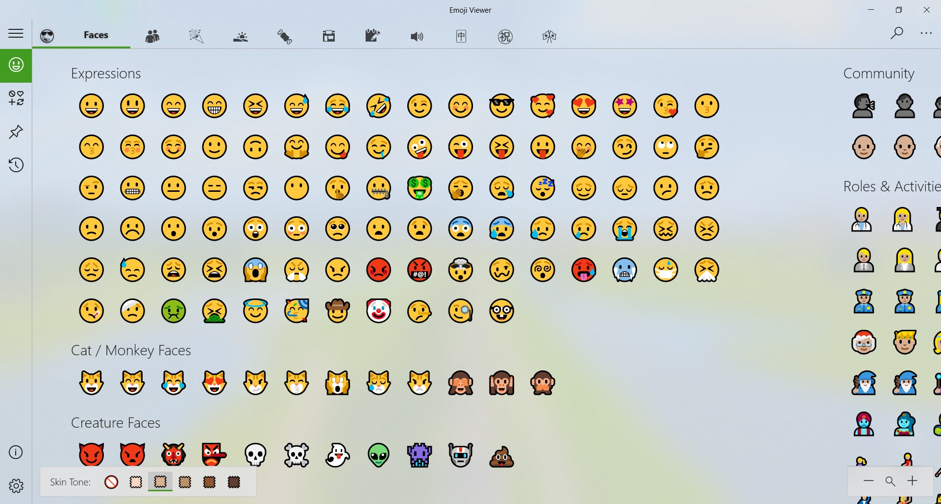Viewport: 941px width, 504px height.
Task: Pick the see-no-evil monkey emoji
Action: (x=461, y=383)
